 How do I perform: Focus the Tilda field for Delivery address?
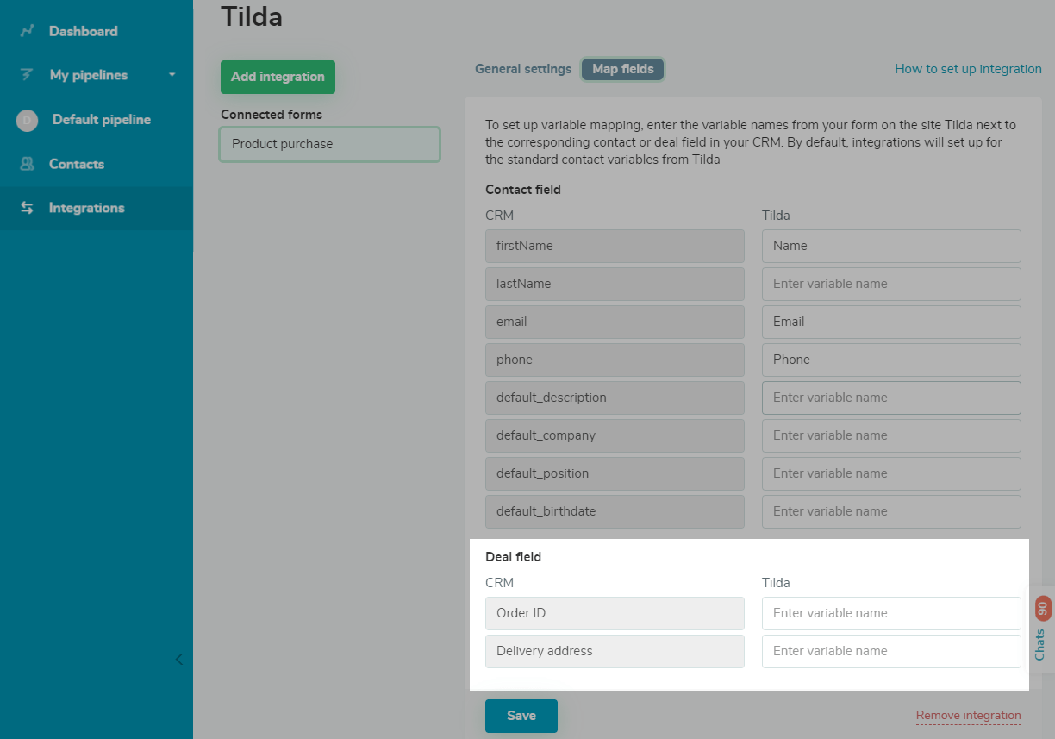pyautogui.click(x=891, y=651)
